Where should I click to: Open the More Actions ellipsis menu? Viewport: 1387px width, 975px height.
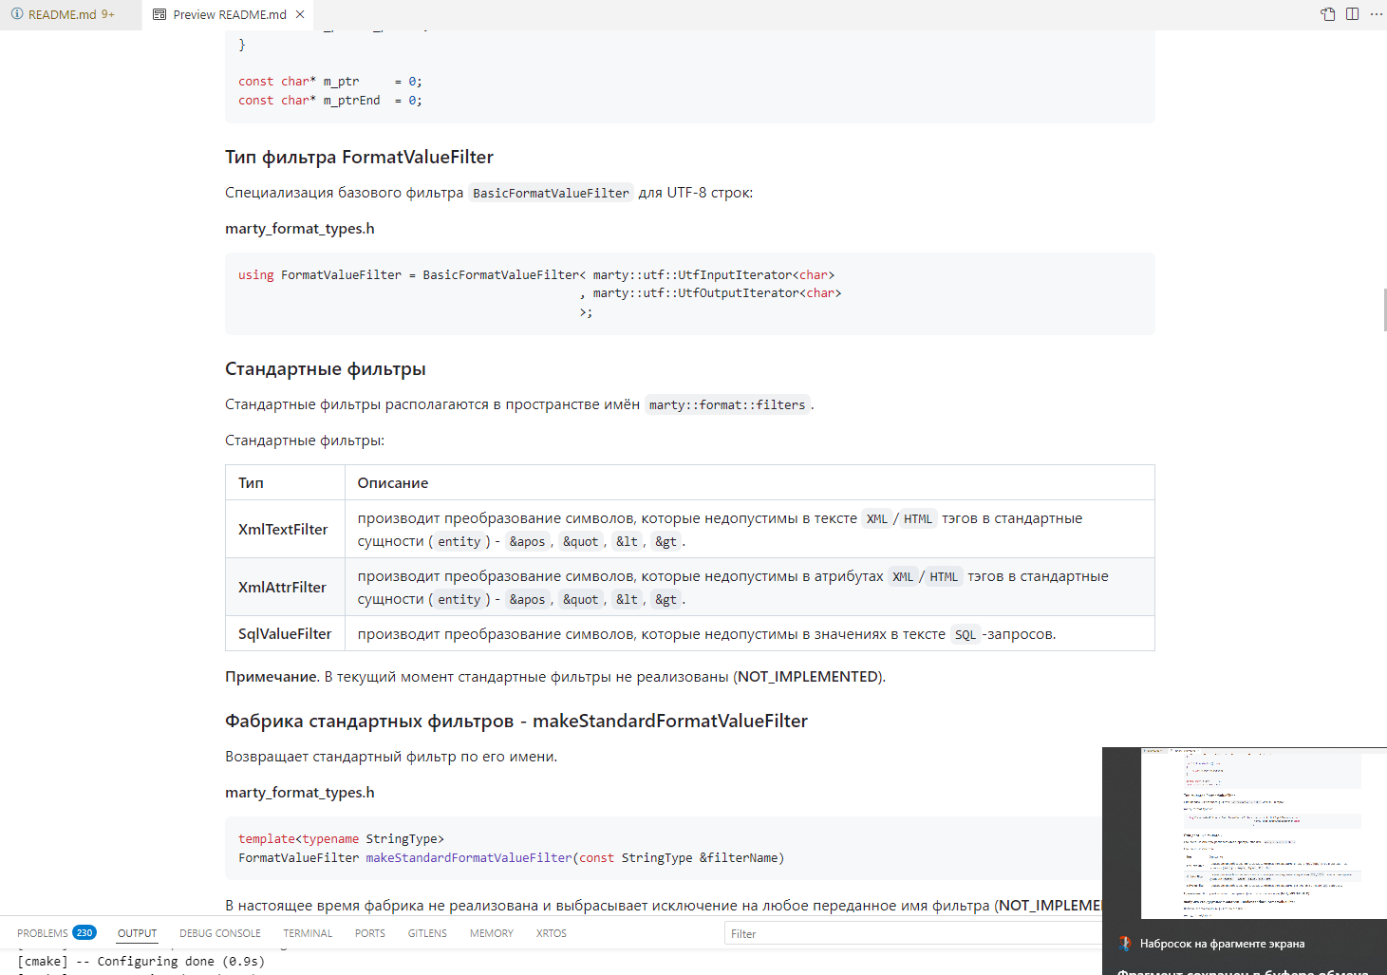1376,14
